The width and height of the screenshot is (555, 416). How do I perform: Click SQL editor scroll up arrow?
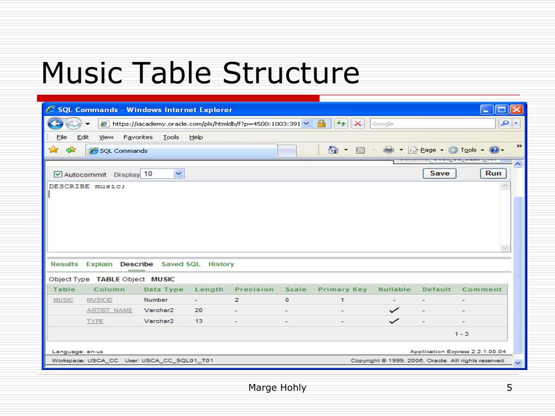[x=505, y=186]
